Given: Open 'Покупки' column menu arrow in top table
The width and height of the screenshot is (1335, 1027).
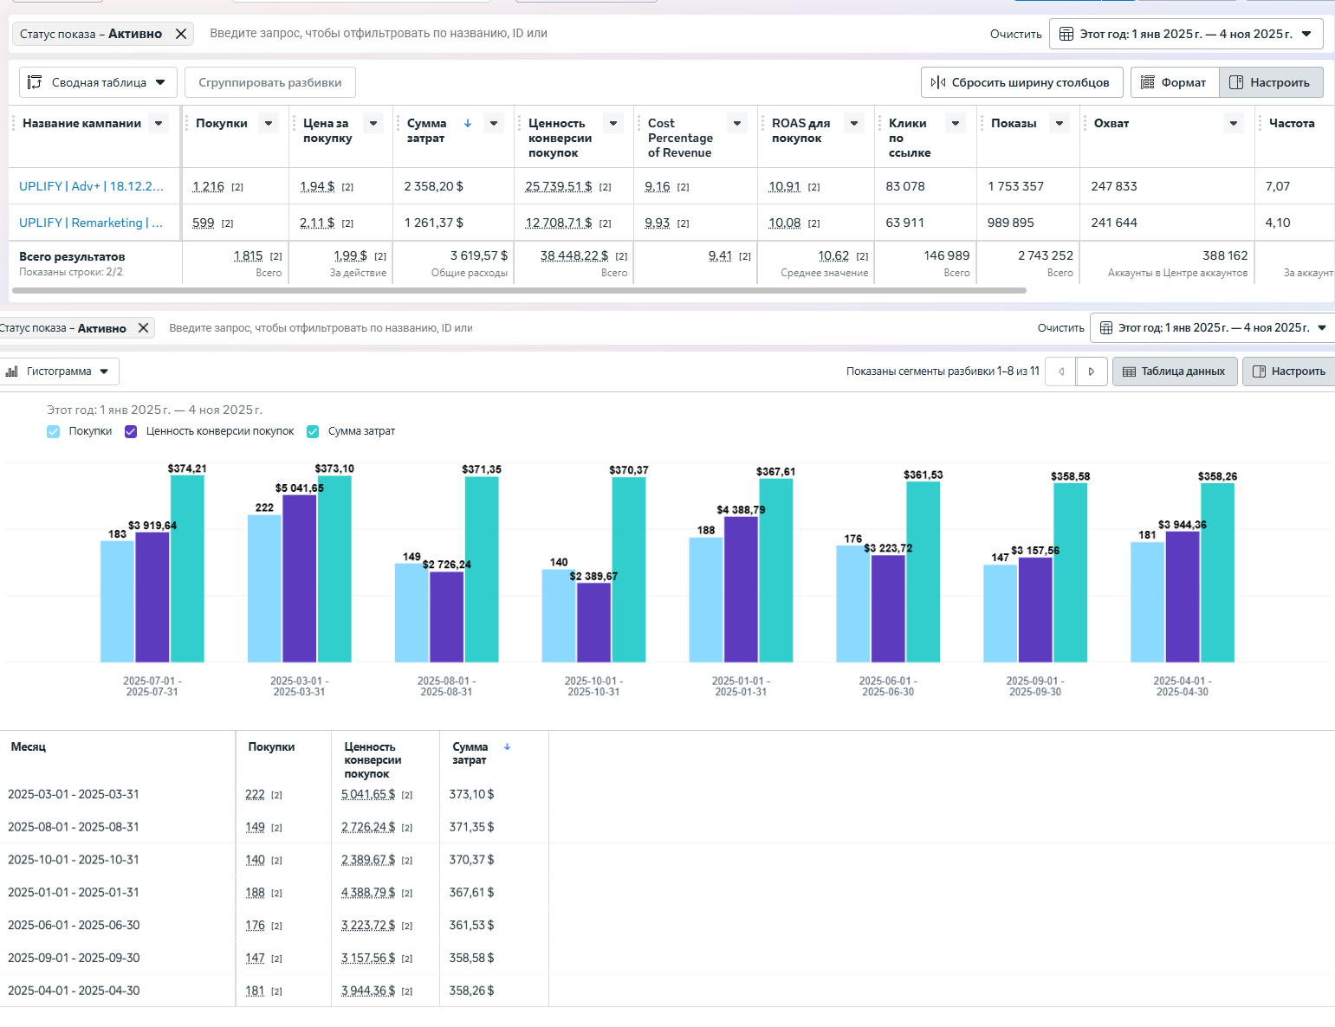Looking at the screenshot, I should pos(269,123).
